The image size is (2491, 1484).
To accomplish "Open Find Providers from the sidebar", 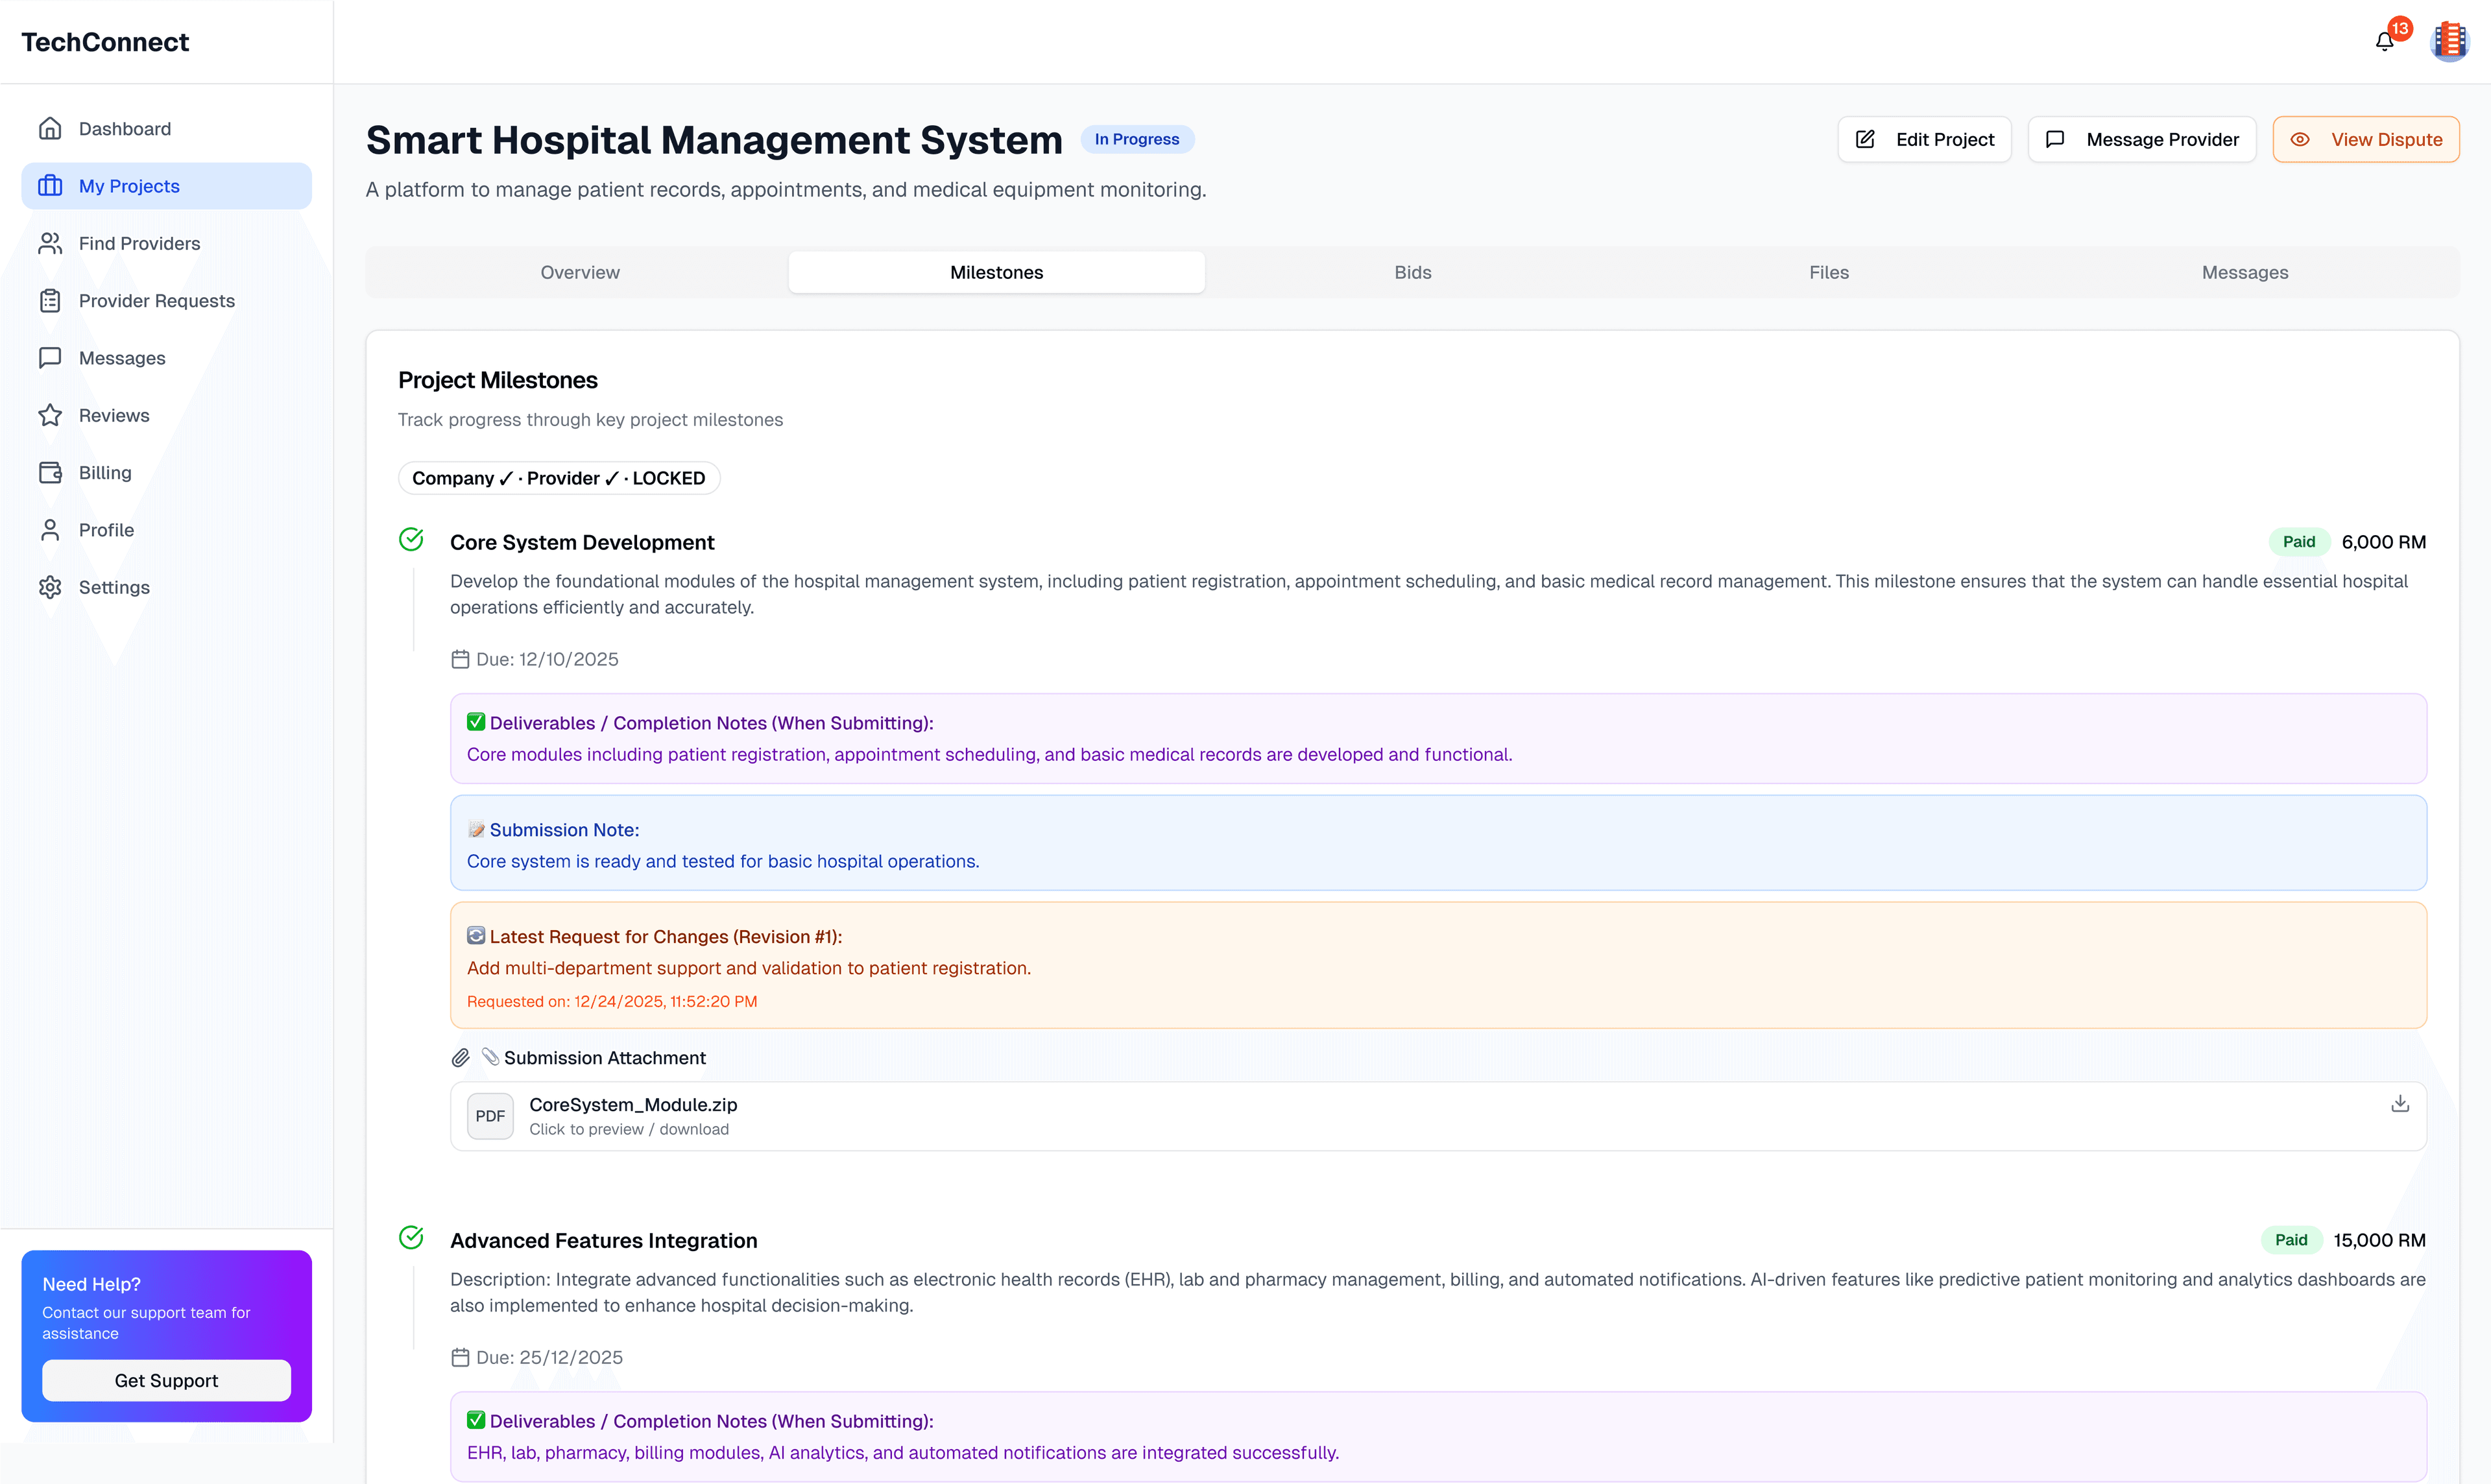I will tap(51, 243).
